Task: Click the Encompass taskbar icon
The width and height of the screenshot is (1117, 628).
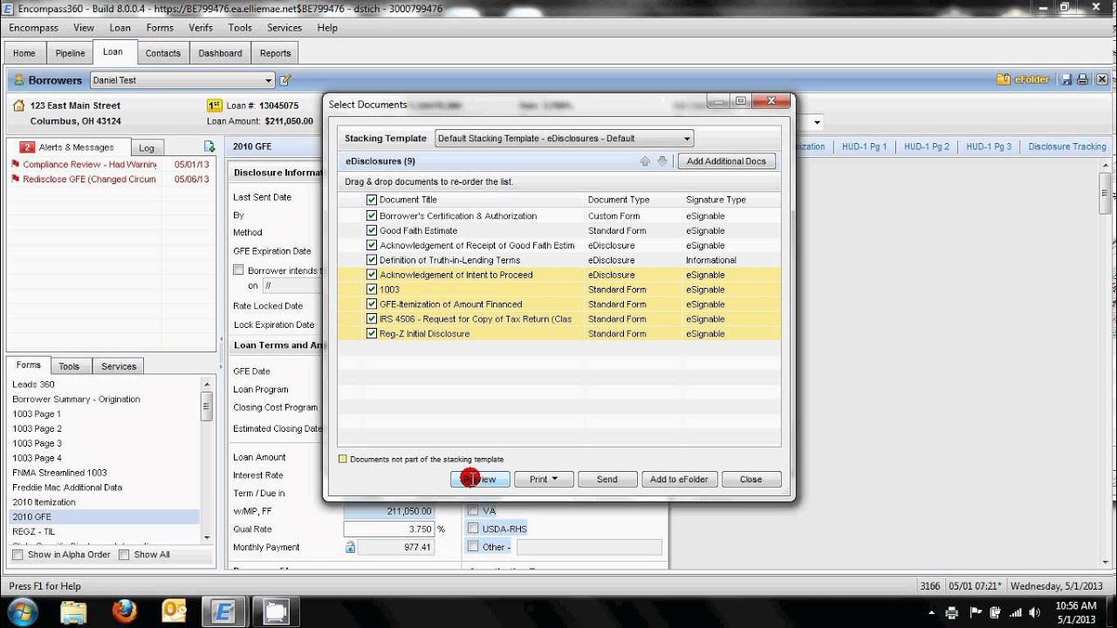Action: 225,611
